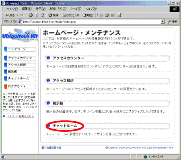Open the Back button history dropdown arrow
The width and height of the screenshot is (181, 160).
(17, 15)
